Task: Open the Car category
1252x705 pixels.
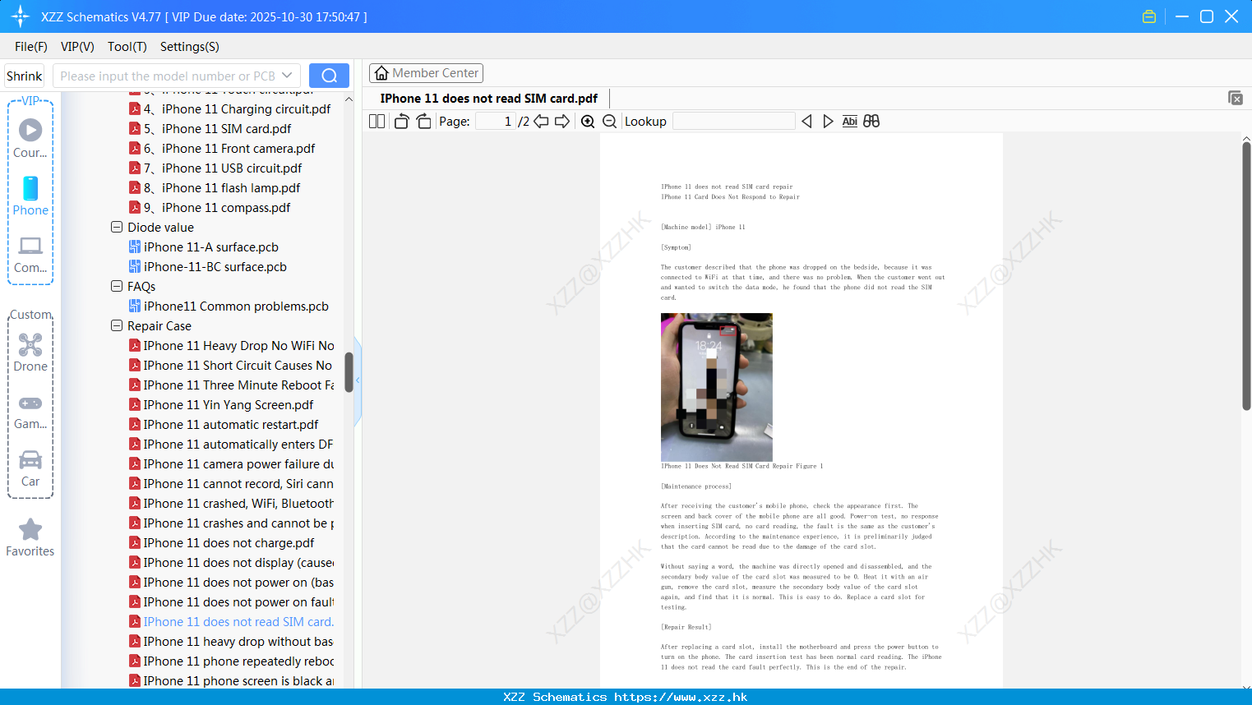Action: (x=30, y=468)
